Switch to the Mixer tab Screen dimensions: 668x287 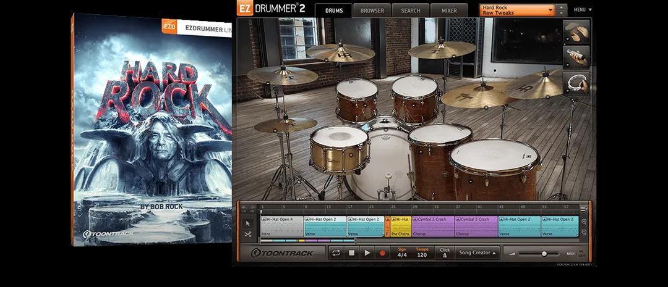pyautogui.click(x=448, y=10)
